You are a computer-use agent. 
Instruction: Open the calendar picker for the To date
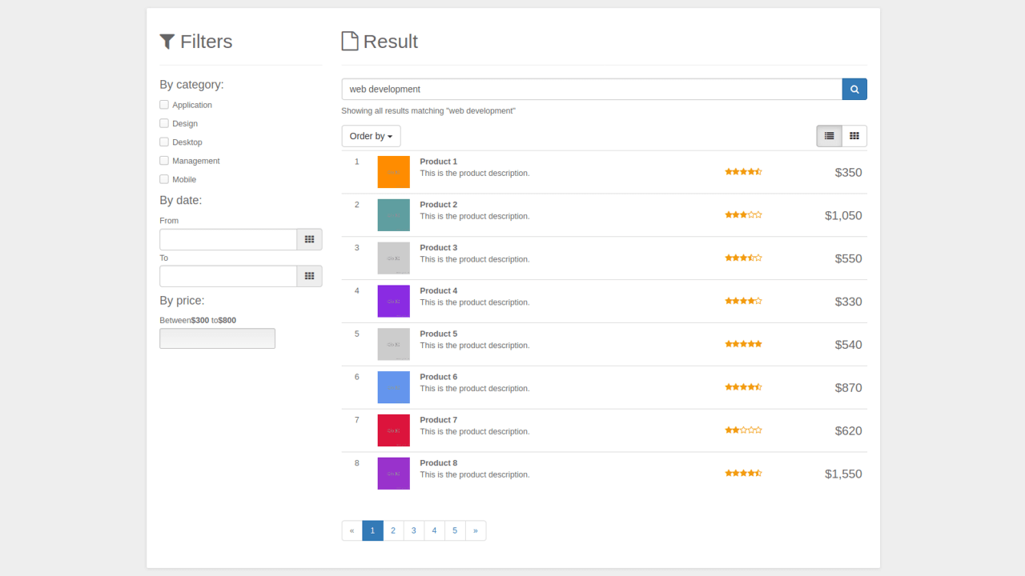309,275
